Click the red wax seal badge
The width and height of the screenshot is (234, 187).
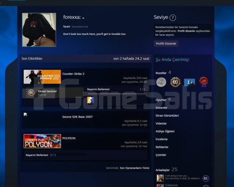point(203,82)
